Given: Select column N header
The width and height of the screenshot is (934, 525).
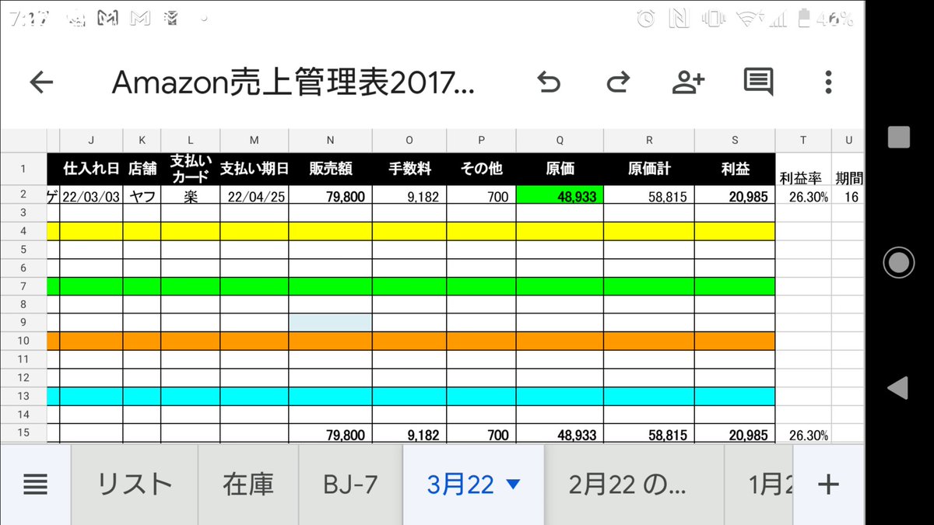Looking at the screenshot, I should coord(330,140).
